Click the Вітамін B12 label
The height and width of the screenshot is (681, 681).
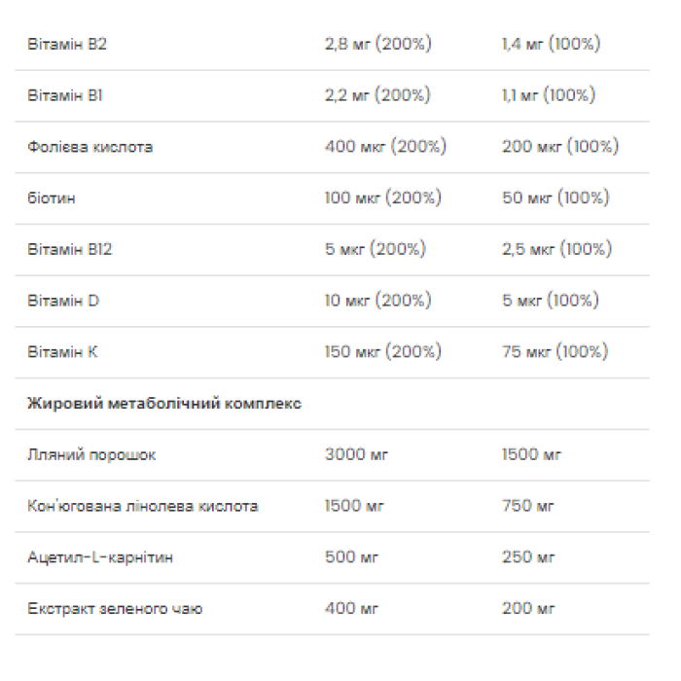point(71,250)
